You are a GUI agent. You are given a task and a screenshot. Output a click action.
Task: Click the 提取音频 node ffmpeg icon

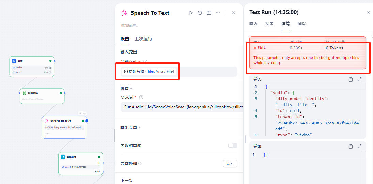click(24, 93)
